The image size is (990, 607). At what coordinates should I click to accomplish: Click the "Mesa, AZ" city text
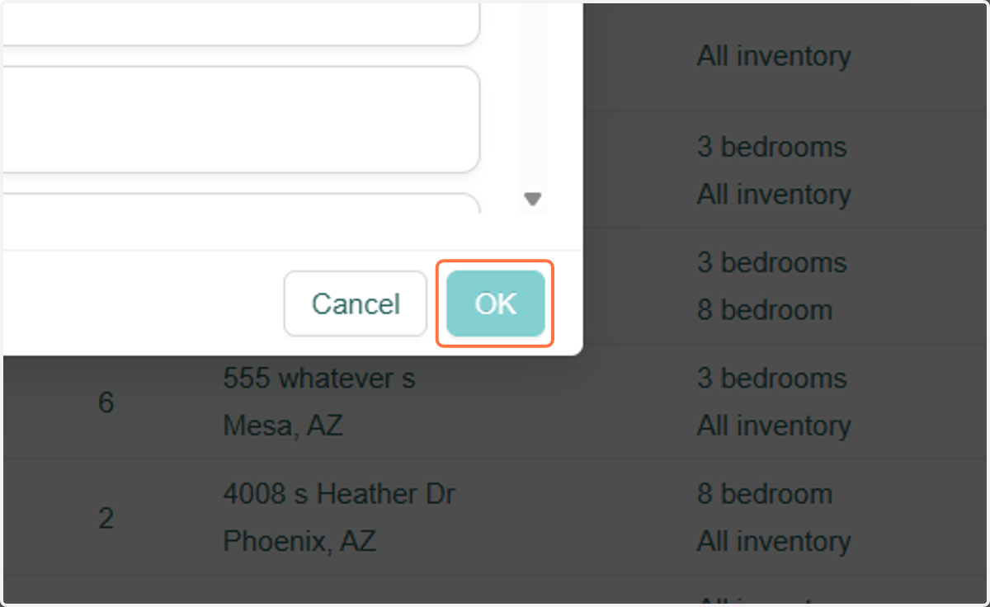coord(283,426)
